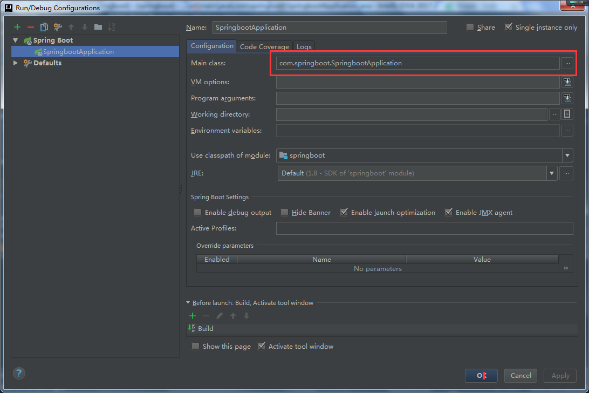Image resolution: width=589 pixels, height=393 pixels.
Task: Click the Enabled column header
Action: [x=217, y=260]
